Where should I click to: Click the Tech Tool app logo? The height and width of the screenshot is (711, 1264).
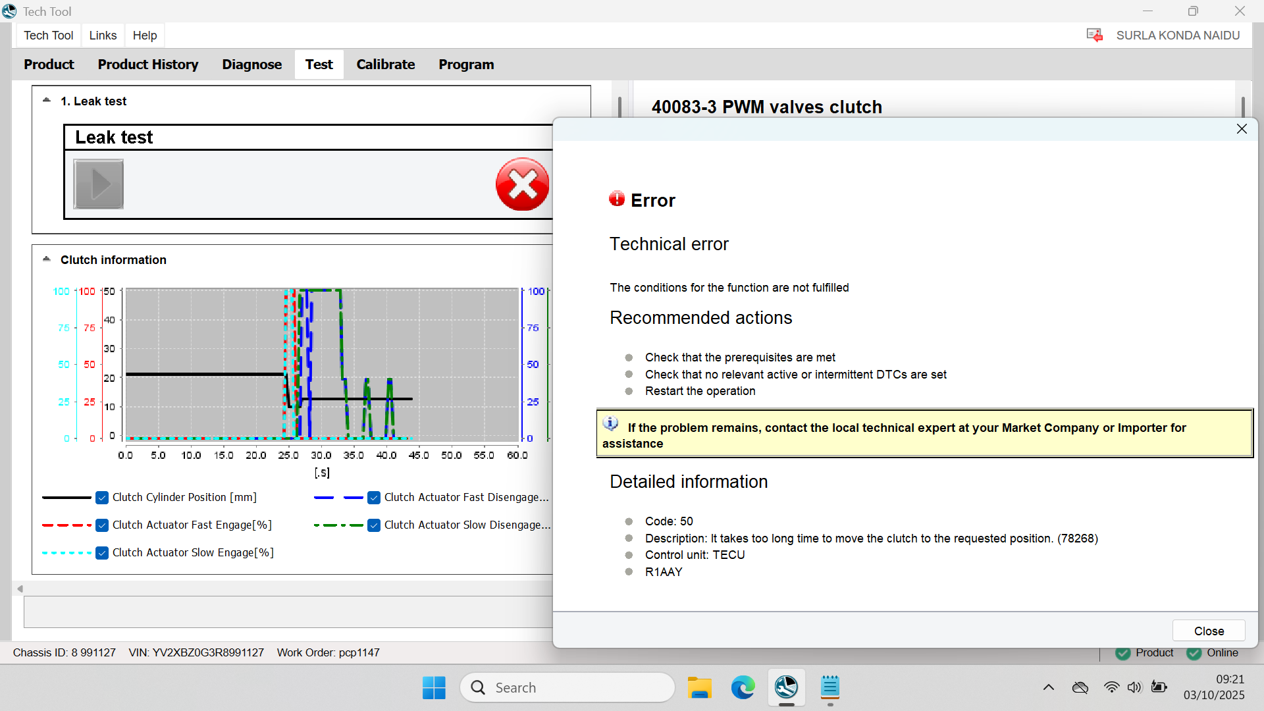pyautogui.click(x=9, y=11)
